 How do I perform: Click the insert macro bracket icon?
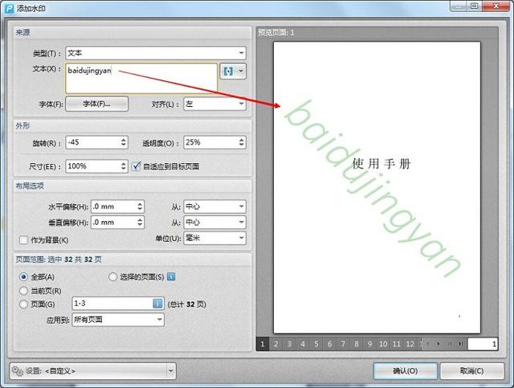[228, 71]
